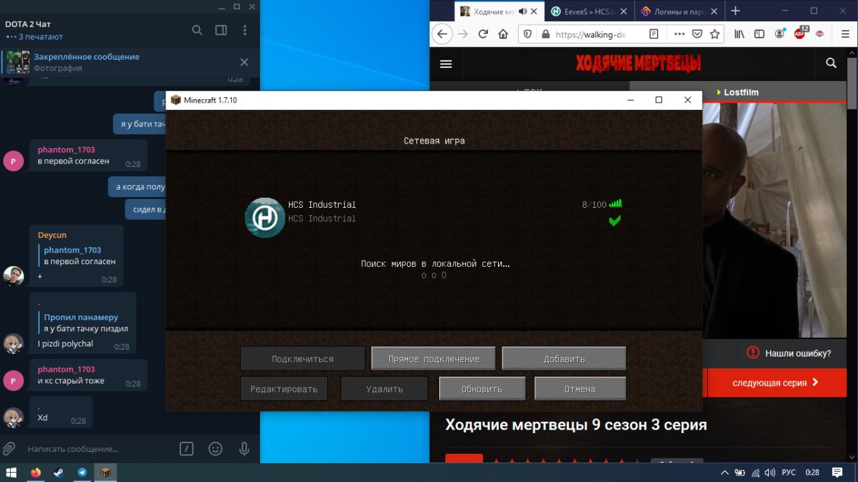Close the EeveeS HCS browser tab
This screenshot has height=482, width=858.
[623, 11]
